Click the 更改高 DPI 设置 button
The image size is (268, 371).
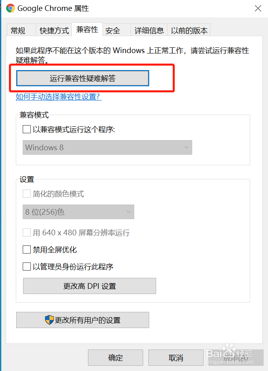[90, 286]
